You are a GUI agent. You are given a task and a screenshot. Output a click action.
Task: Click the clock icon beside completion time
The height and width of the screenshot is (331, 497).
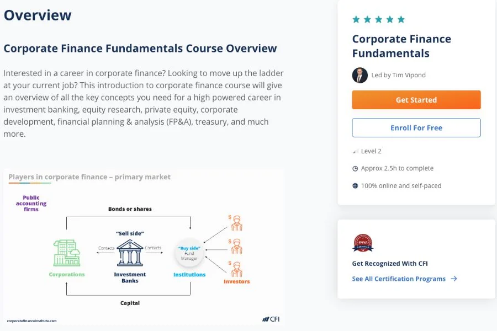[355, 168]
